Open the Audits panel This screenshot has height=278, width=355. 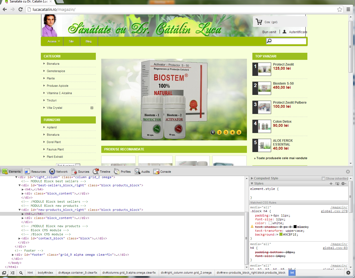[x=142, y=172]
